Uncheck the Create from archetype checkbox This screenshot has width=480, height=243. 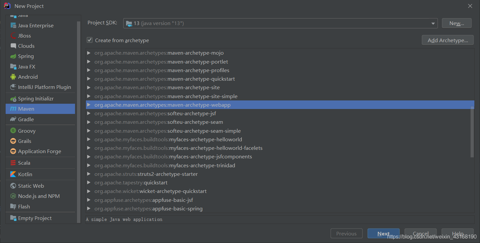click(x=89, y=40)
